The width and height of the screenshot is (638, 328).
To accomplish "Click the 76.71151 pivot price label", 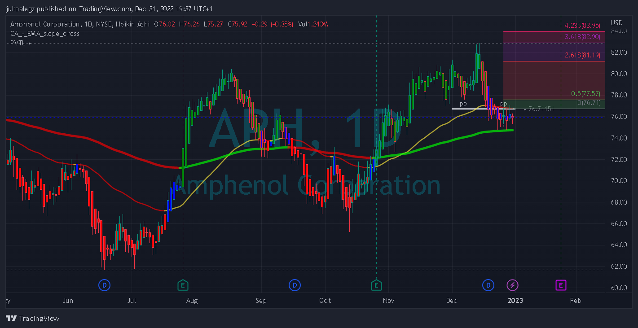I will click(541, 109).
